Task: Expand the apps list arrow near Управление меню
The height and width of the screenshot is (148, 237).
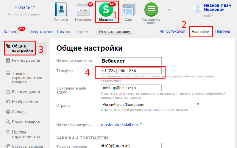Action: click(x=169, y=10)
